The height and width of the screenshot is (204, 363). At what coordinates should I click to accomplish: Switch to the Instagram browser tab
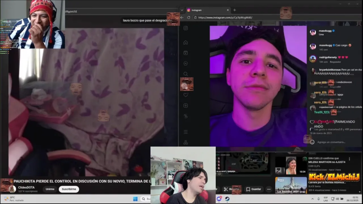pyautogui.click(x=208, y=10)
